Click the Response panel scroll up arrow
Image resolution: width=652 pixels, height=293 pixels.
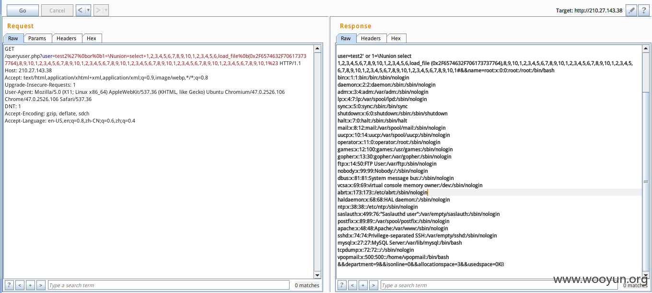click(x=645, y=48)
